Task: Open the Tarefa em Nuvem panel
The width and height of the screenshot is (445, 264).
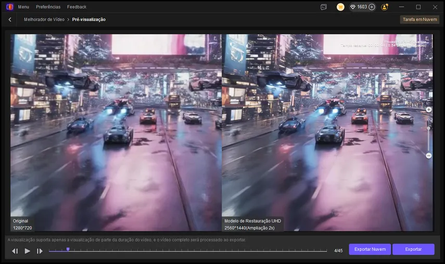Action: pyautogui.click(x=419, y=19)
